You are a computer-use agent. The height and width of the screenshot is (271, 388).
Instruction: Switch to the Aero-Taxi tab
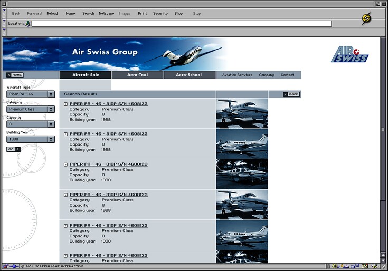click(137, 75)
